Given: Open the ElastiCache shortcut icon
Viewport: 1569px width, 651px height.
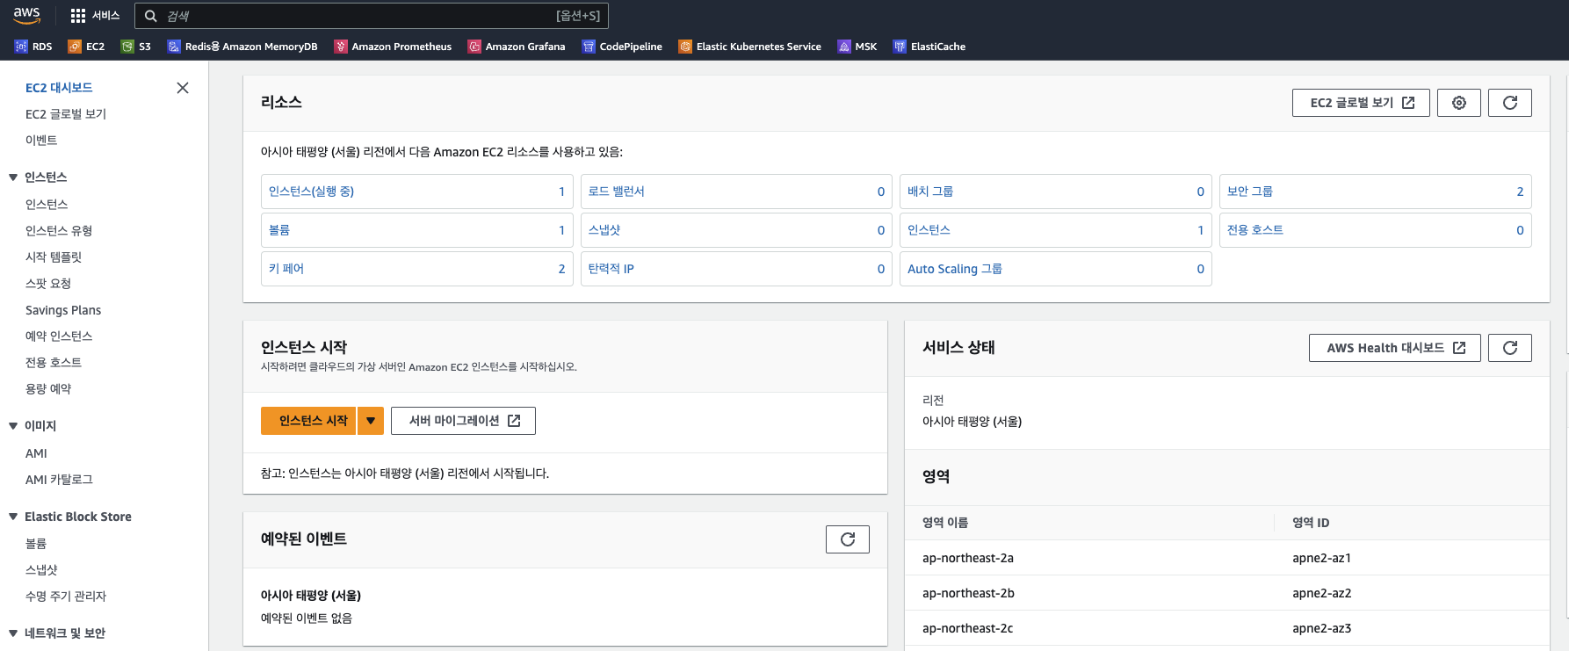Looking at the screenshot, I should pyautogui.click(x=900, y=47).
